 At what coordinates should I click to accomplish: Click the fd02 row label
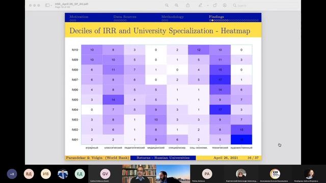75,130
